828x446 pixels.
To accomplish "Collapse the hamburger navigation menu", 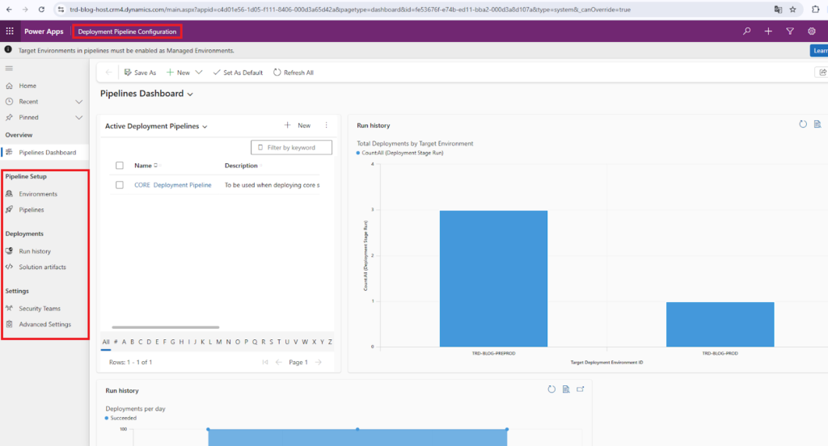I will [9, 69].
